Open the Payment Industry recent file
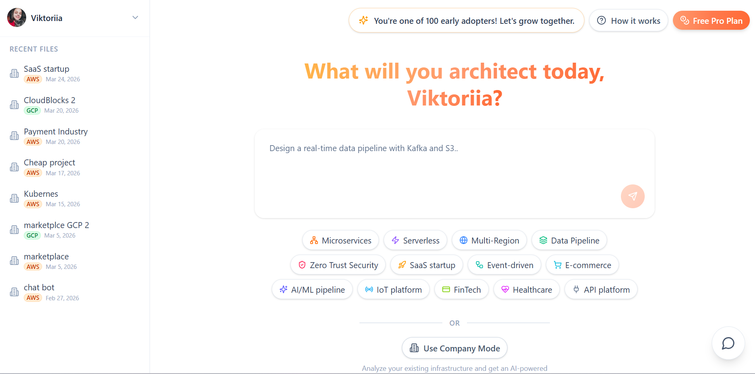This screenshot has width=755, height=374. pyautogui.click(x=56, y=132)
